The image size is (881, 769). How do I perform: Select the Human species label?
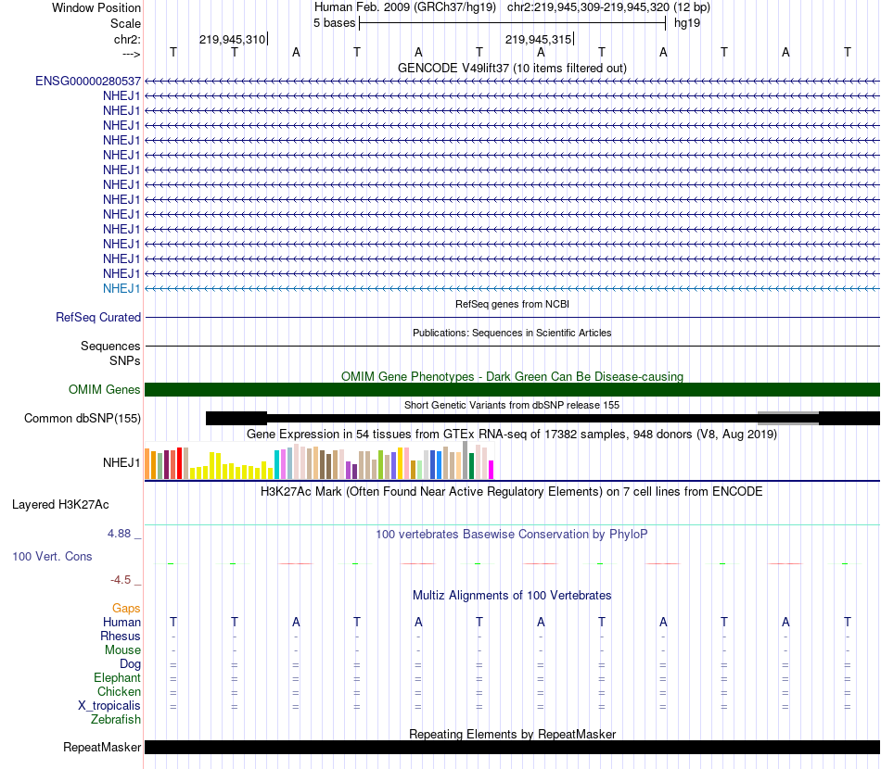[x=121, y=623]
